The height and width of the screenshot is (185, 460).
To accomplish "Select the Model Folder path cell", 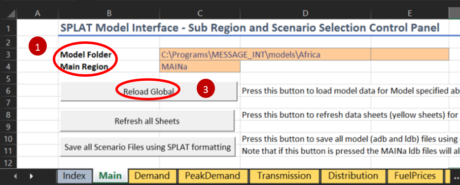I will 265,55.
